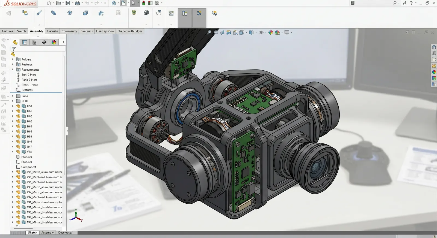Click the Zoom to Fit magnifier icon
The width and height of the screenshot is (437, 238).
point(209,32)
